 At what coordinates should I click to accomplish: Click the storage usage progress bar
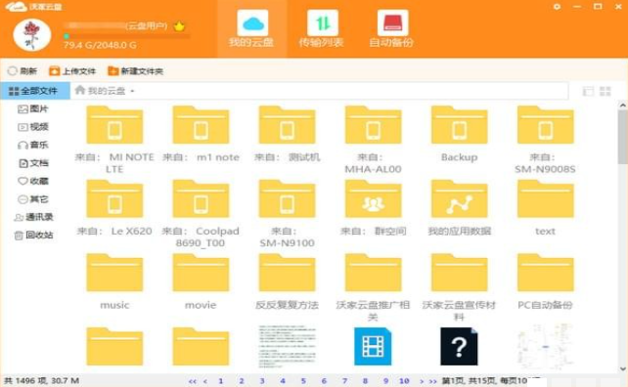coord(126,36)
